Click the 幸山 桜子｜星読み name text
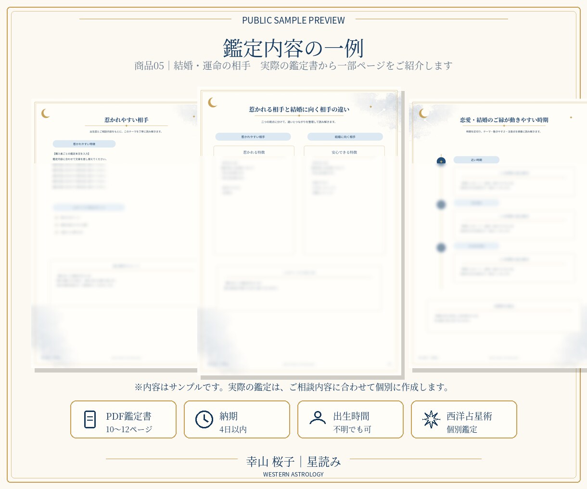The width and height of the screenshot is (587, 489). (x=293, y=462)
